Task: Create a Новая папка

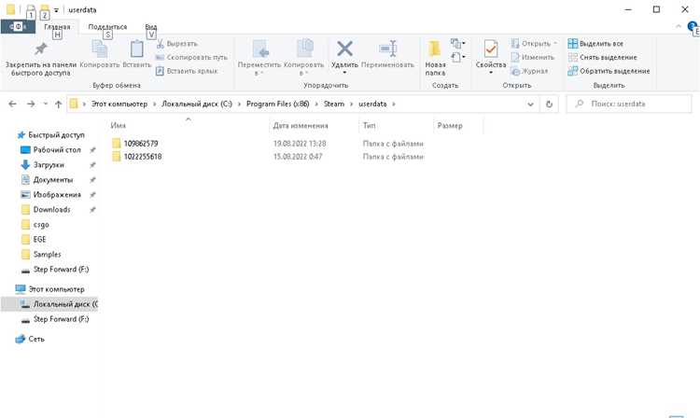Action: click(435, 57)
